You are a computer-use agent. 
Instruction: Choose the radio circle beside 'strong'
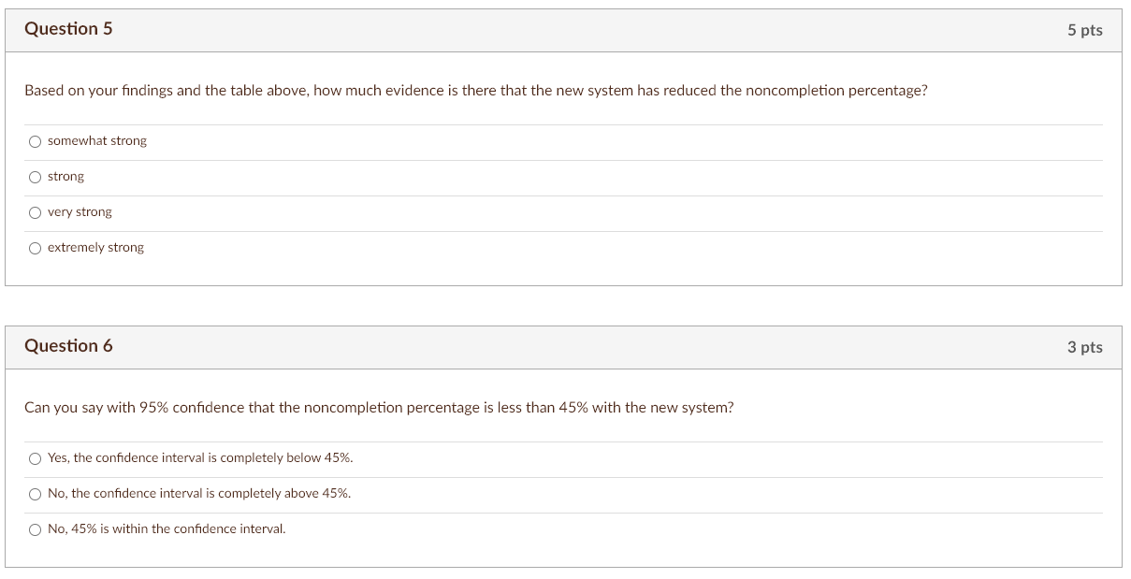coord(35,177)
